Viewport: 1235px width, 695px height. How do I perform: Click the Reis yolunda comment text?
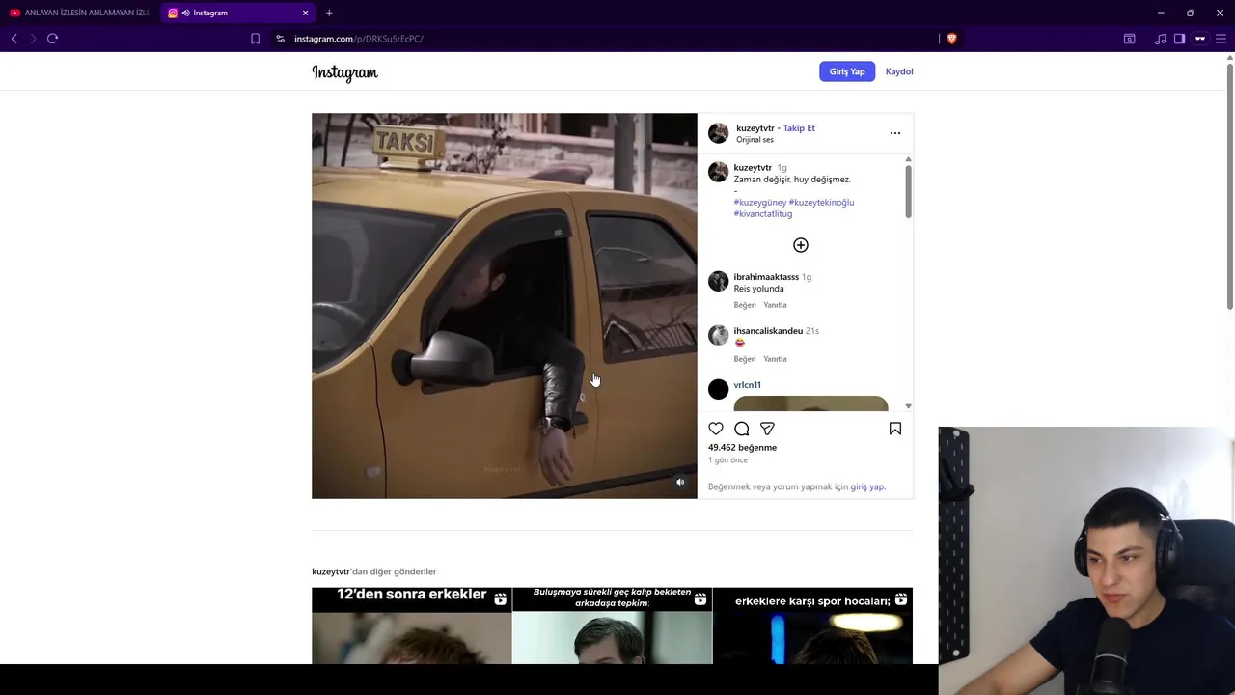point(758,289)
